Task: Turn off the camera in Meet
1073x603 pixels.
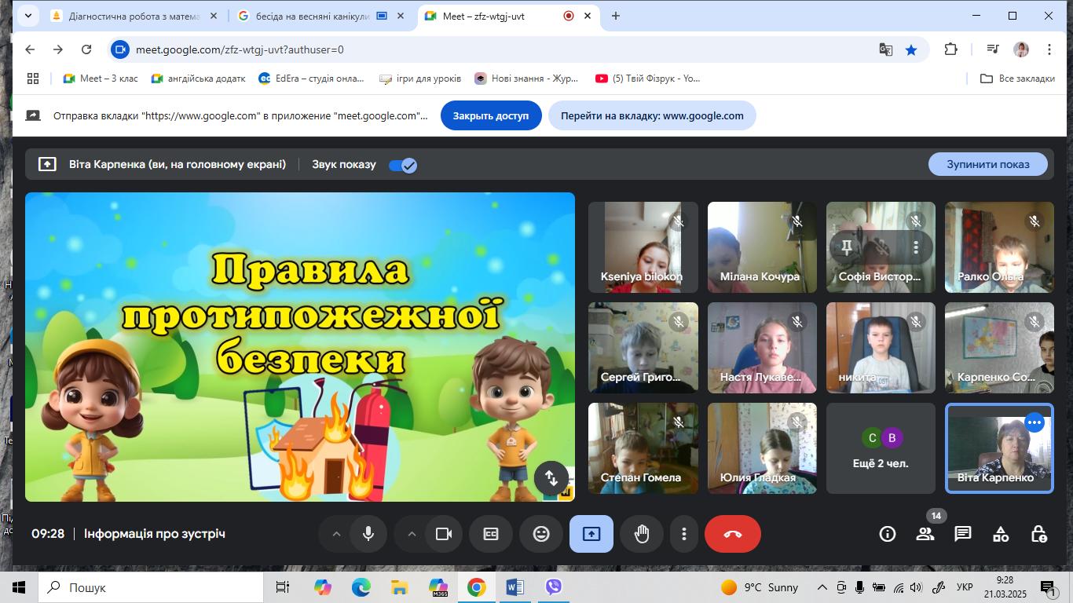Action: (x=444, y=534)
